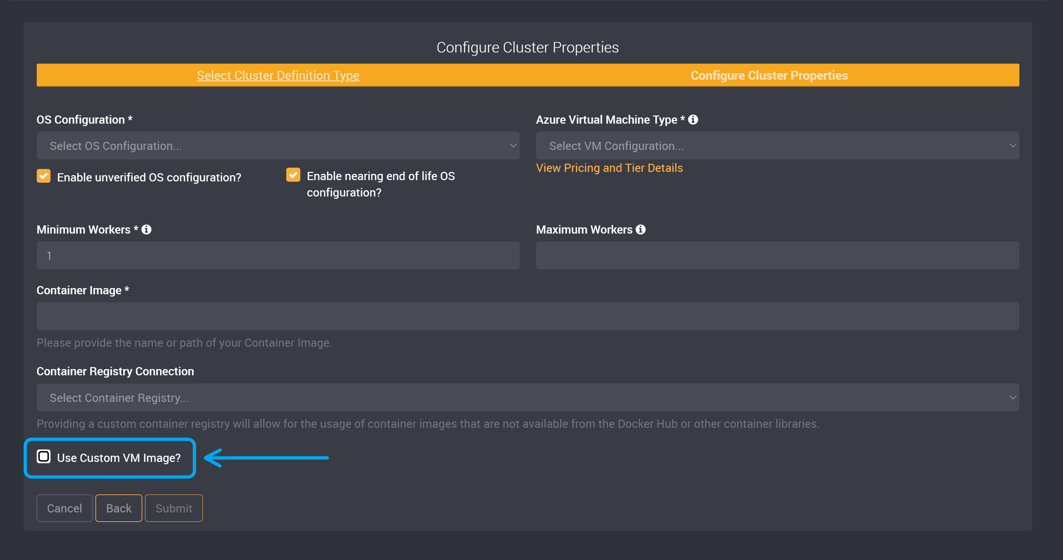This screenshot has width=1063, height=560.
Task: Uncheck Enable unverified OS configuration checkbox
Action: click(43, 176)
